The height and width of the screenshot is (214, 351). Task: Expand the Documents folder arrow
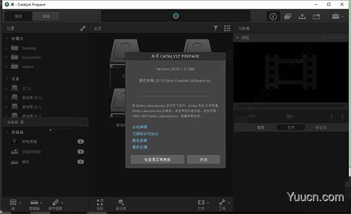(6, 57)
